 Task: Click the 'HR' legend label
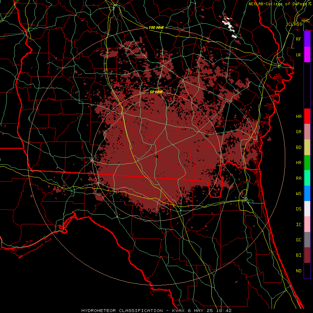tap(299, 163)
